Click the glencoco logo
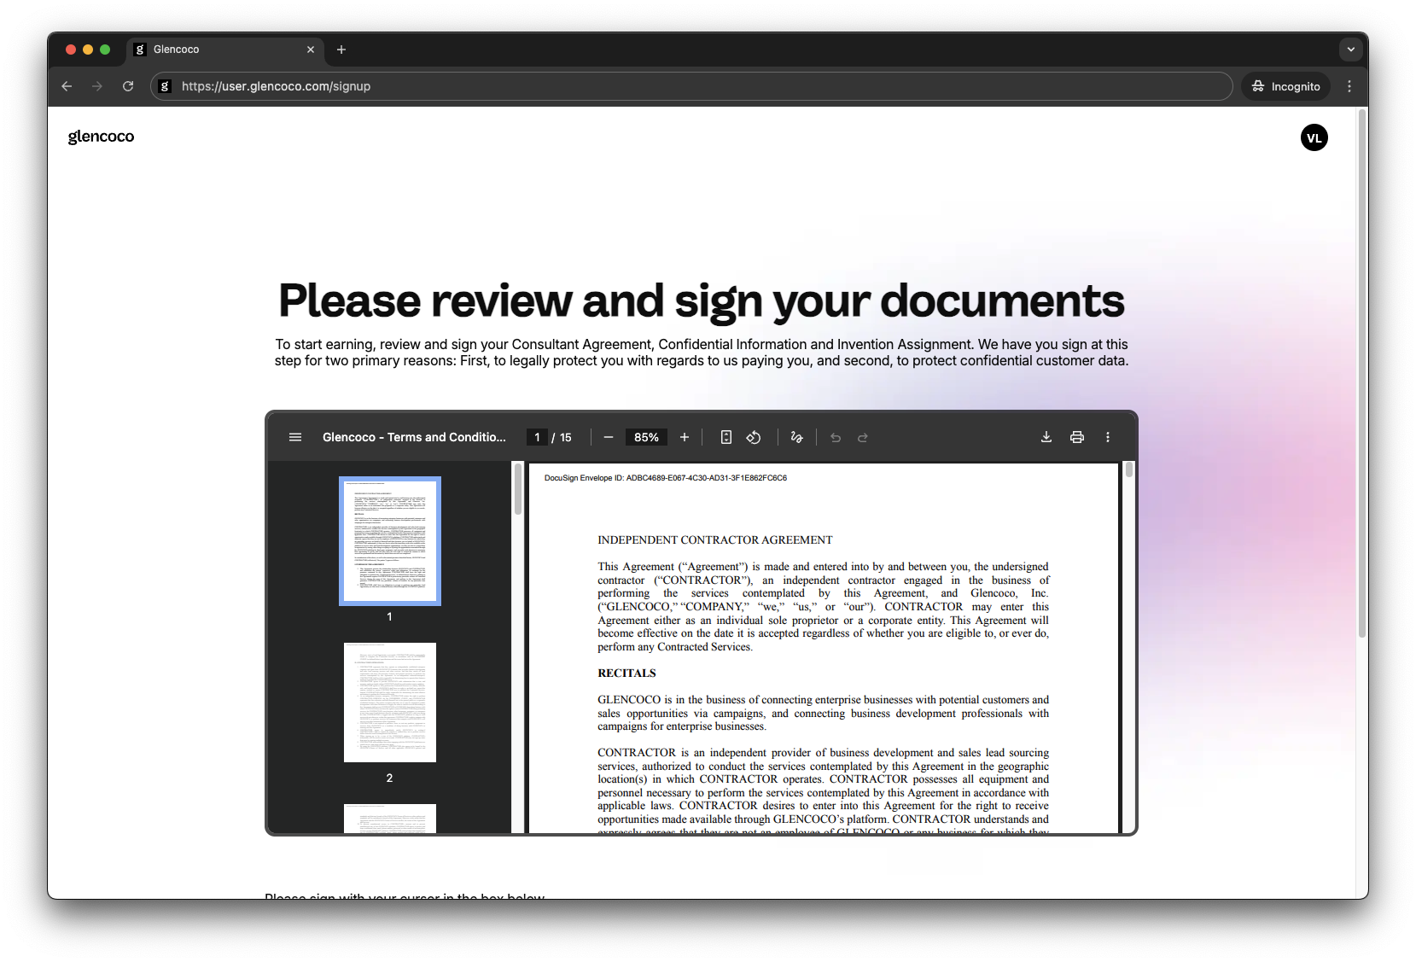Viewport: 1416px width, 962px height. pos(101,137)
